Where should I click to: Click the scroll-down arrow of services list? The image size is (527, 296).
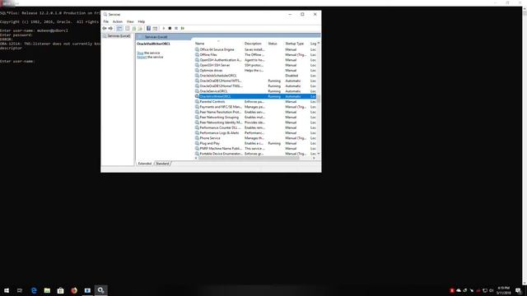click(319, 154)
